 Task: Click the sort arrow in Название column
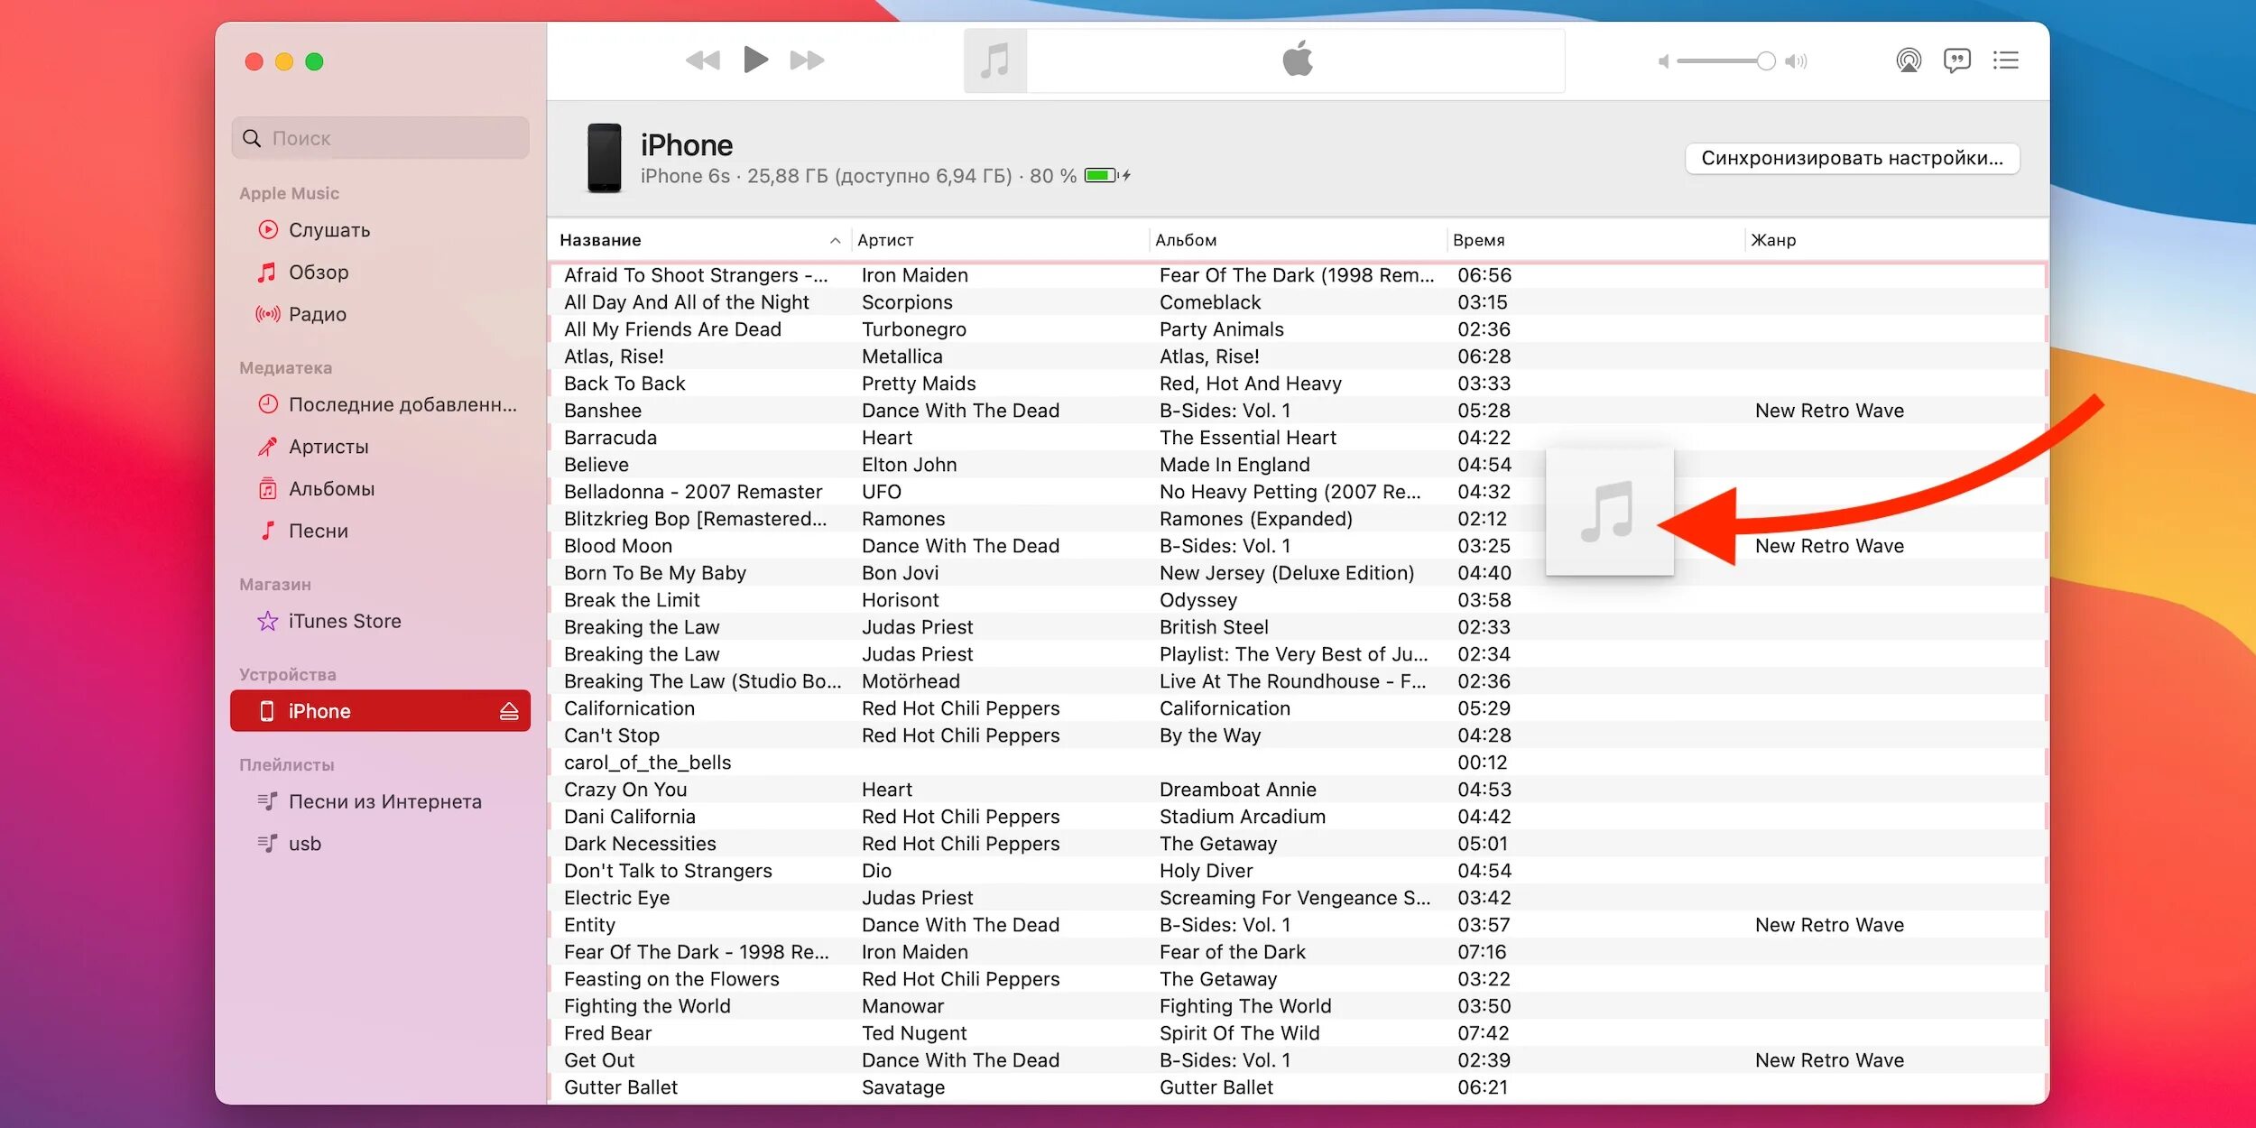(x=835, y=240)
